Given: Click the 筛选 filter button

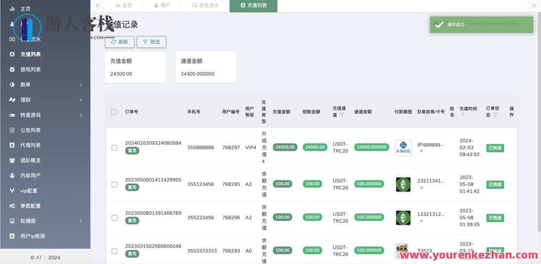Looking at the screenshot, I should [x=151, y=42].
